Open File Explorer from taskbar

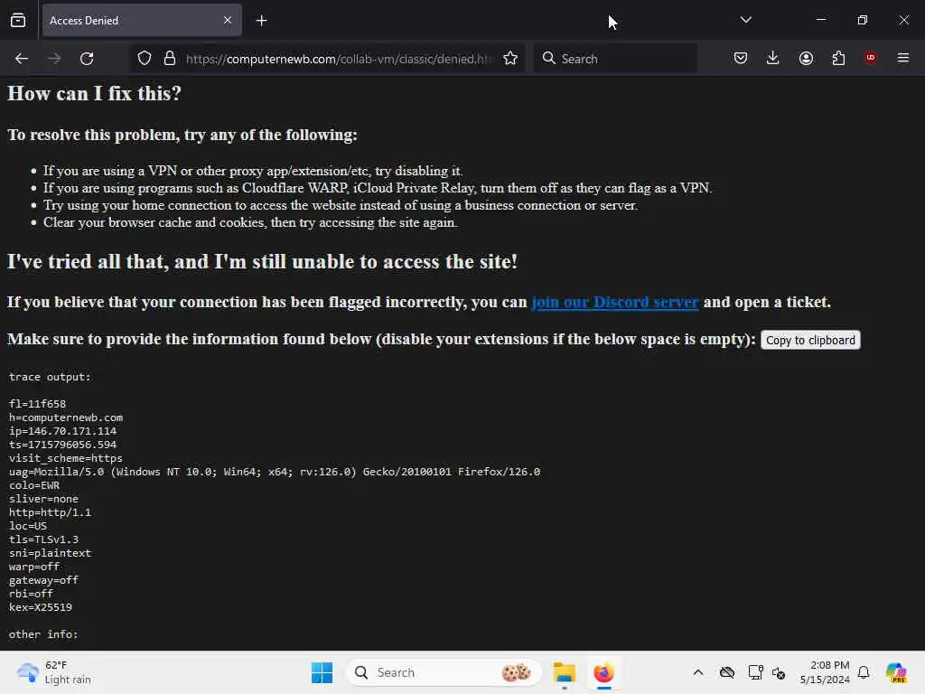564,672
